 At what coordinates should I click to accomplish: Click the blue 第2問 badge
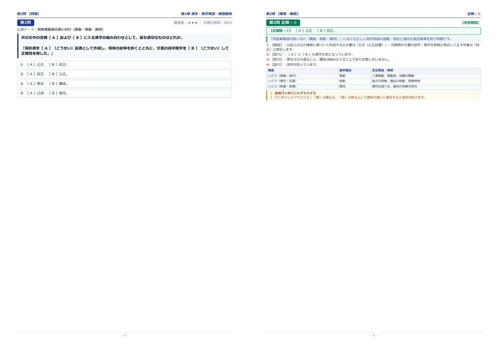[x=26, y=22]
